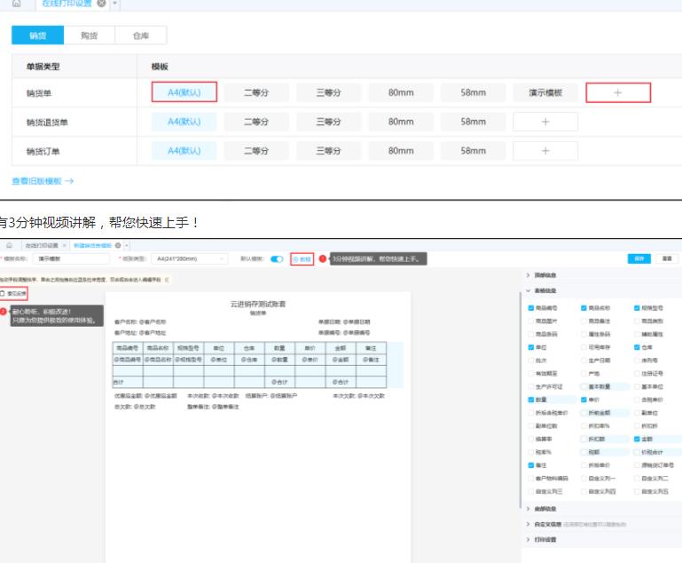Image resolution: width=682 pixels, height=563 pixels.
Task: Close the 在线打印设置 tab in the upper panel
Action: click(x=101, y=3)
